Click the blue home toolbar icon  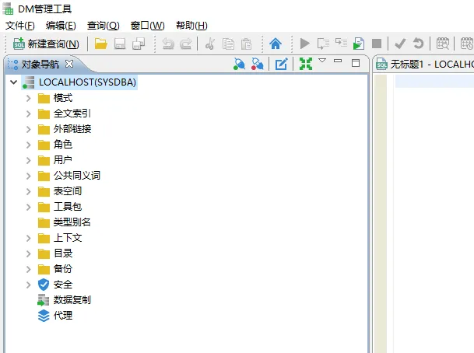(x=276, y=44)
